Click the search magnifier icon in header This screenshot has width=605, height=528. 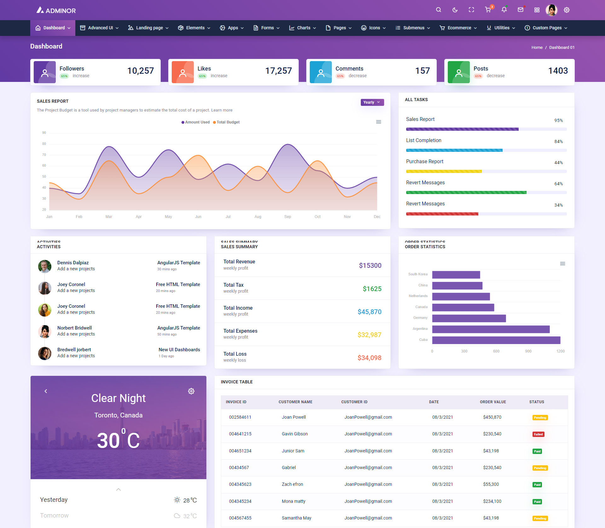(438, 10)
